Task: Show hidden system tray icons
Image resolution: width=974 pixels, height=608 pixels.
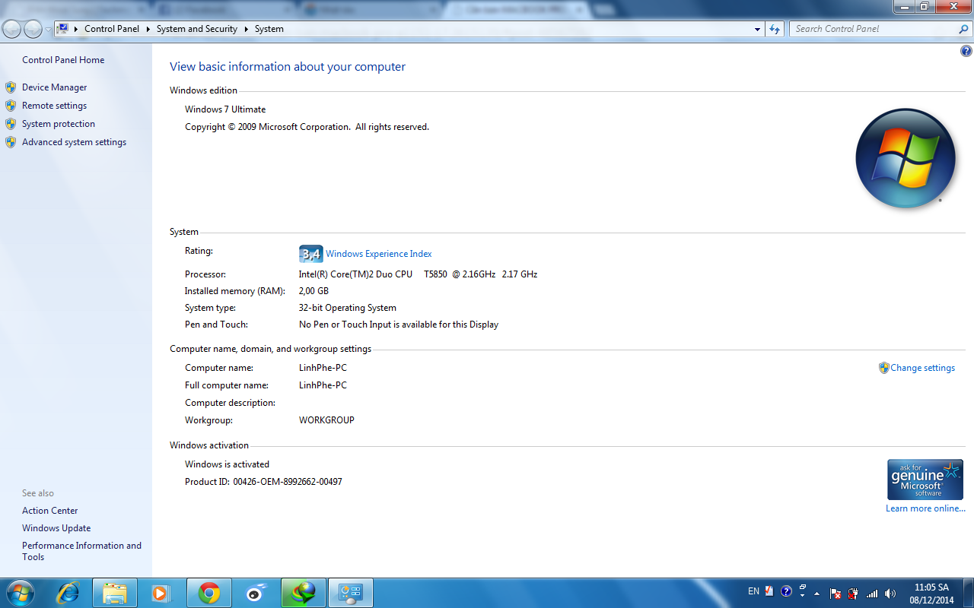Action: [x=817, y=593]
